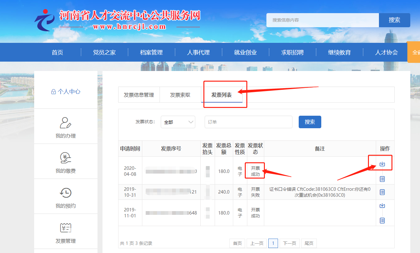
Task: Switch to 发票索取 tab
Action: (x=180, y=95)
